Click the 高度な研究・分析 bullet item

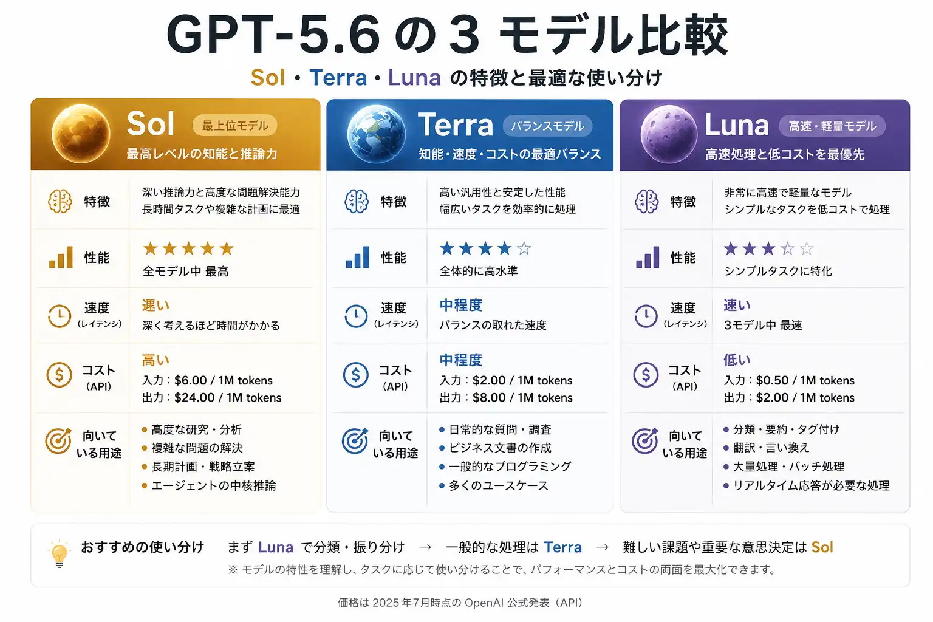(x=192, y=429)
